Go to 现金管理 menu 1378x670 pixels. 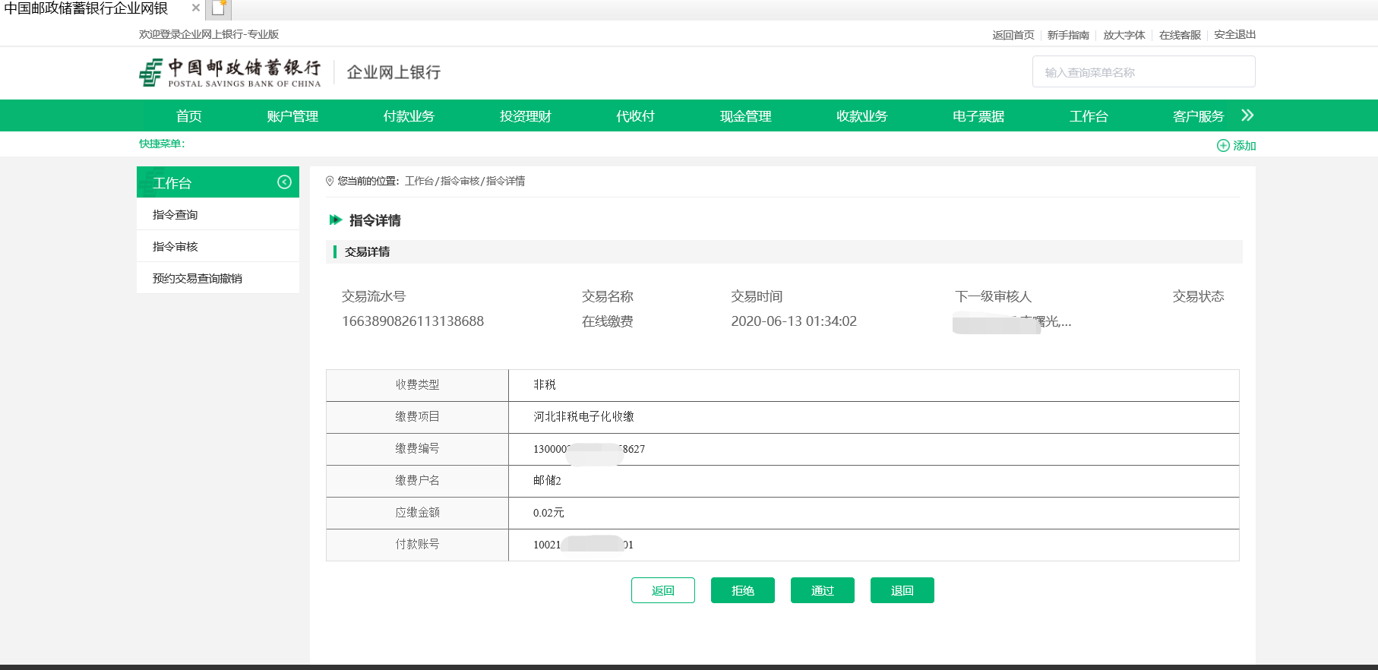click(745, 116)
